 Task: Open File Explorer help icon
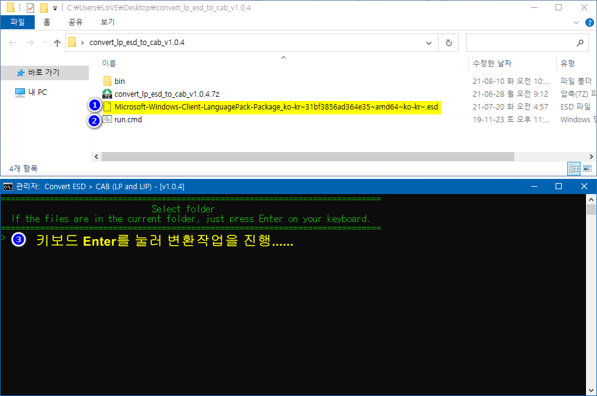pyautogui.click(x=590, y=23)
